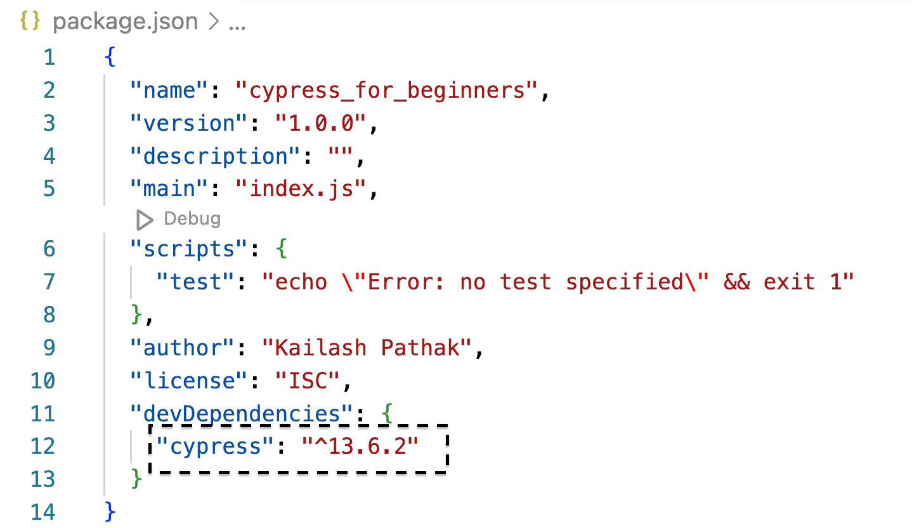912x528 pixels.
Task: Select the package.json breadcrumb item
Action: (x=125, y=22)
